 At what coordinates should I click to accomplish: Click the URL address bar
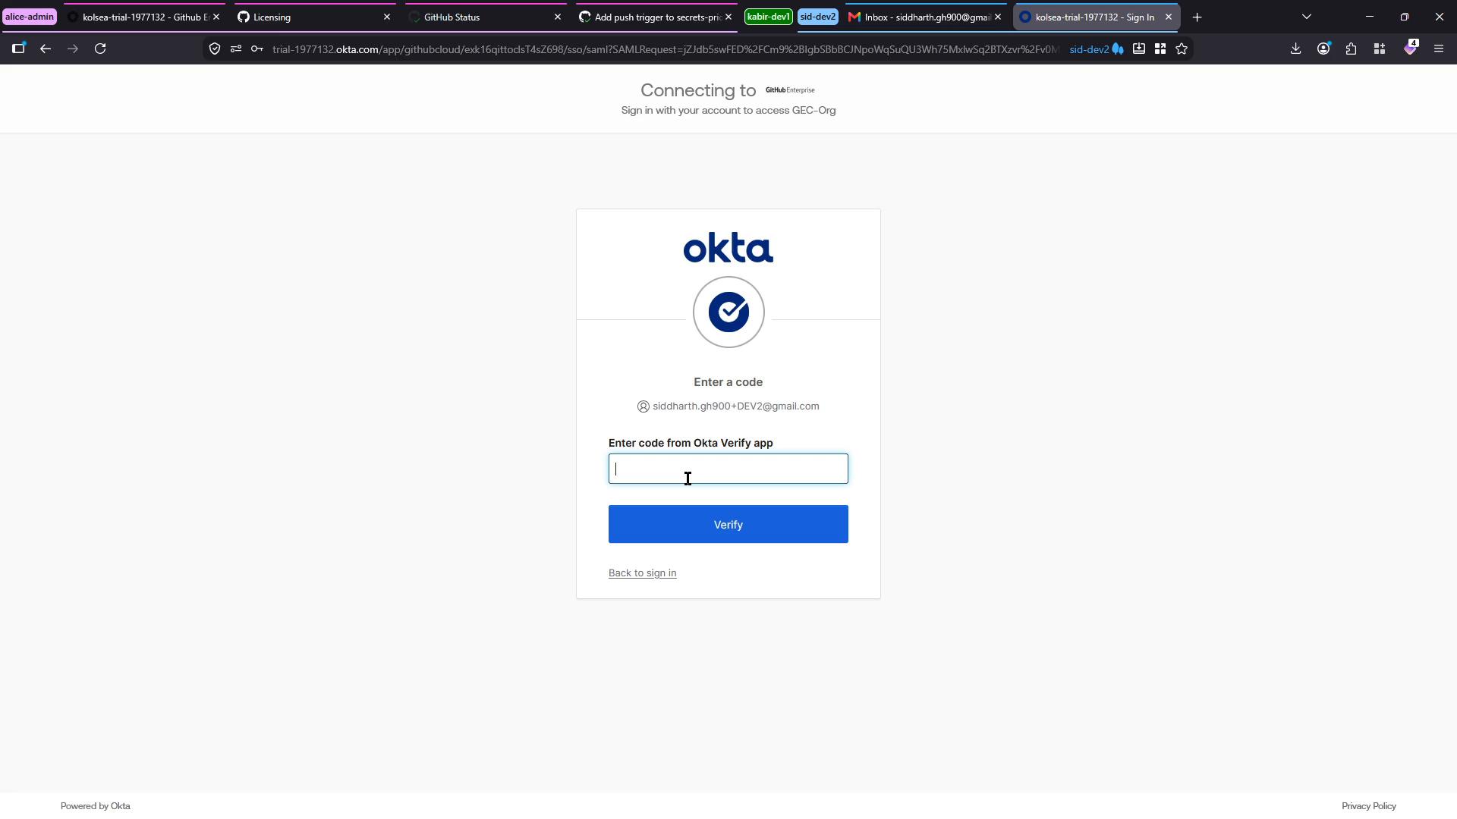pos(664,49)
